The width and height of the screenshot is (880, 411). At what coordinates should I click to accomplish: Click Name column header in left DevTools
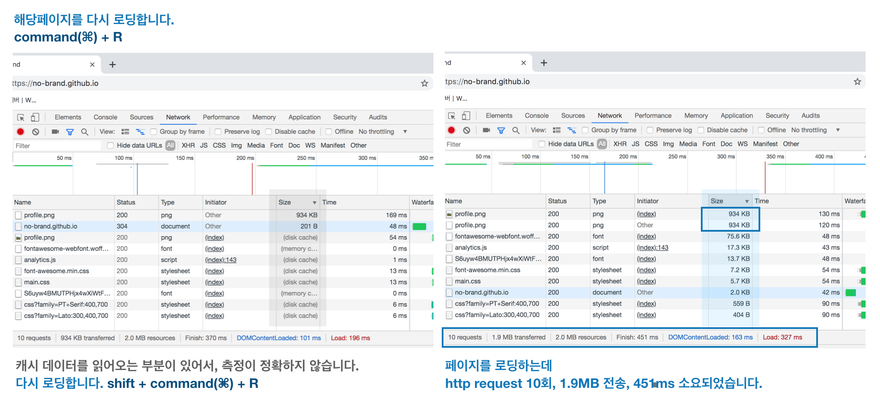pyautogui.click(x=63, y=202)
